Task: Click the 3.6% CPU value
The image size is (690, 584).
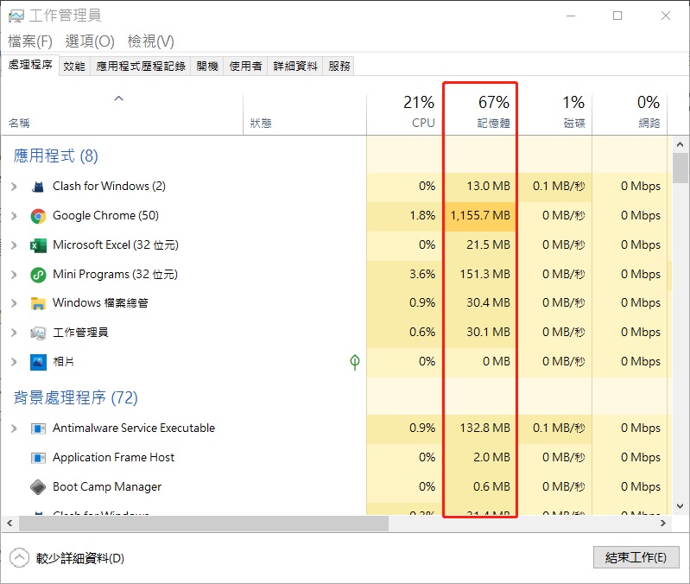Action: [x=422, y=274]
